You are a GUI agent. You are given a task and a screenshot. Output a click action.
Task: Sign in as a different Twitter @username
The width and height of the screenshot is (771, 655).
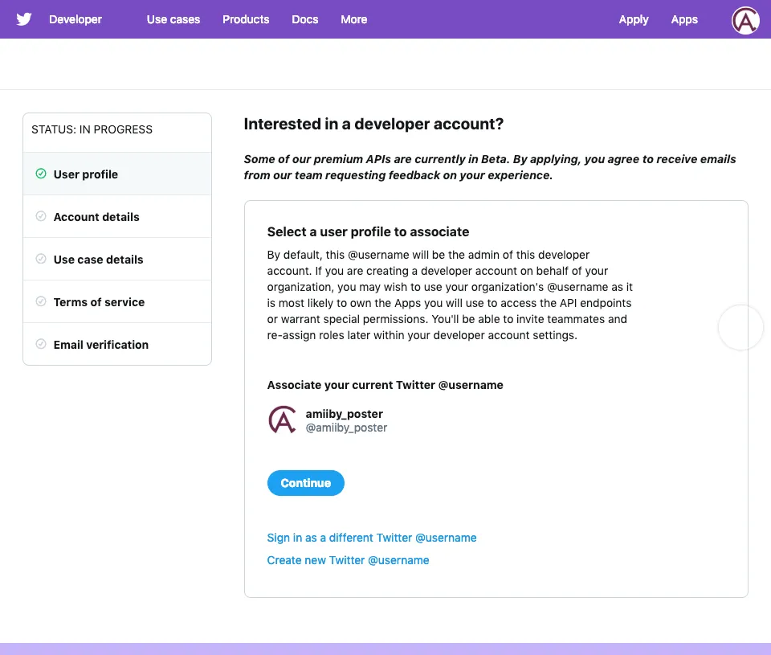[x=372, y=538]
